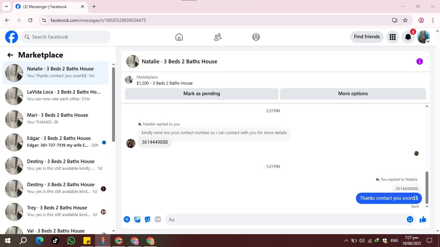Open the LaVida Loca conversation
440x247 pixels.
click(x=55, y=96)
